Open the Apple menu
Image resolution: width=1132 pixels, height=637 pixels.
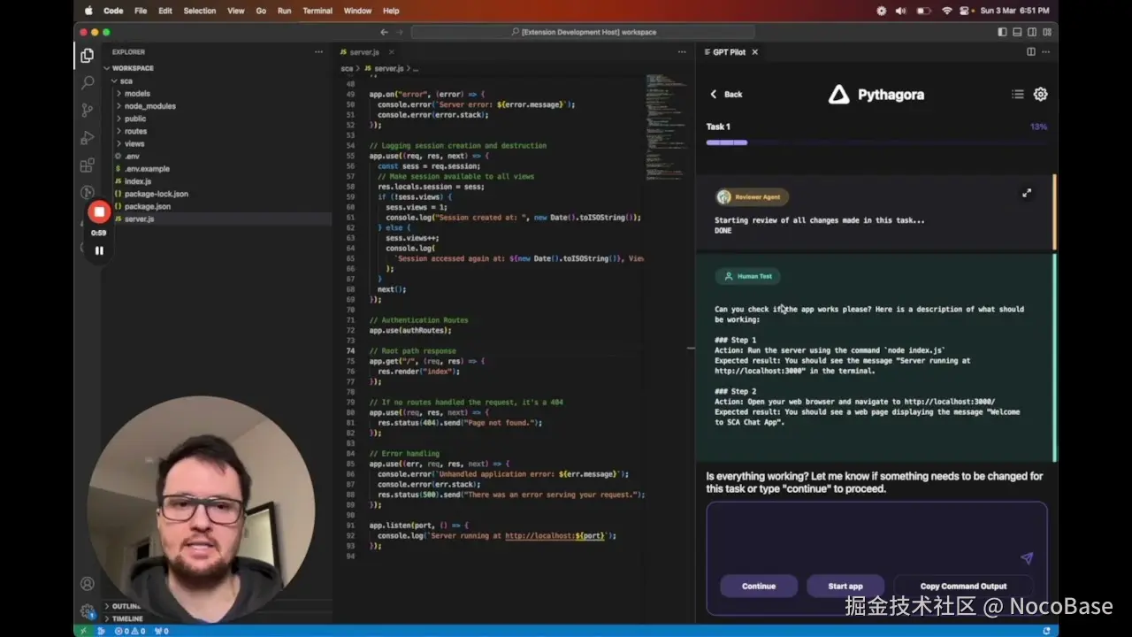88,11
